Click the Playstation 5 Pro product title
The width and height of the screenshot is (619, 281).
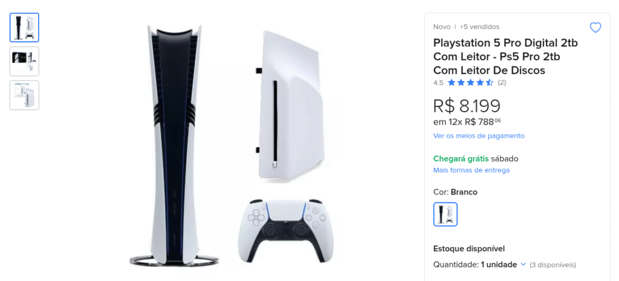coord(505,56)
